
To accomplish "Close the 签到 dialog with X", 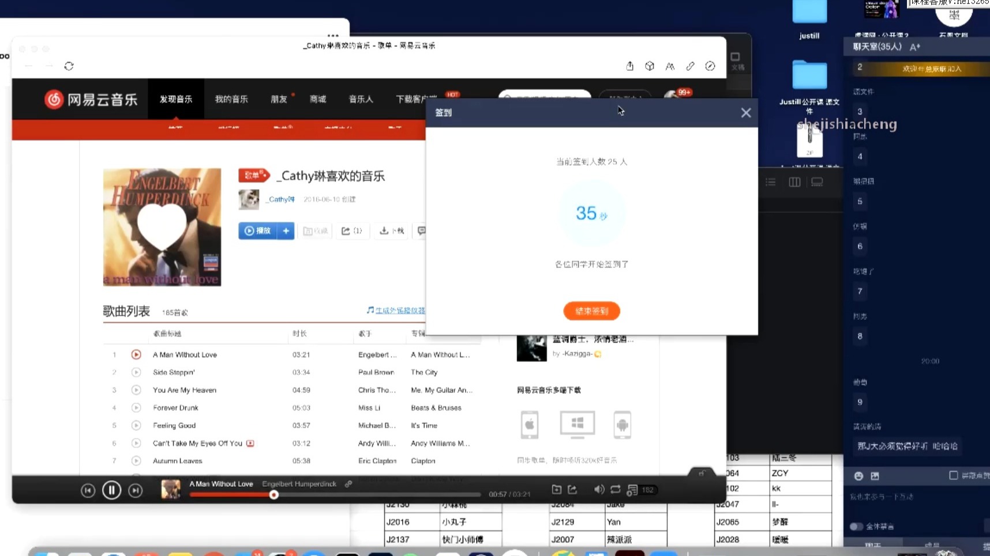I will tap(746, 113).
